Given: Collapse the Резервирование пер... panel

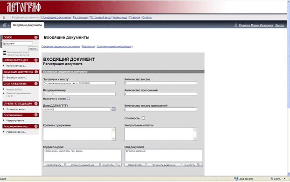Looking at the screenshot, I should click(36, 126).
